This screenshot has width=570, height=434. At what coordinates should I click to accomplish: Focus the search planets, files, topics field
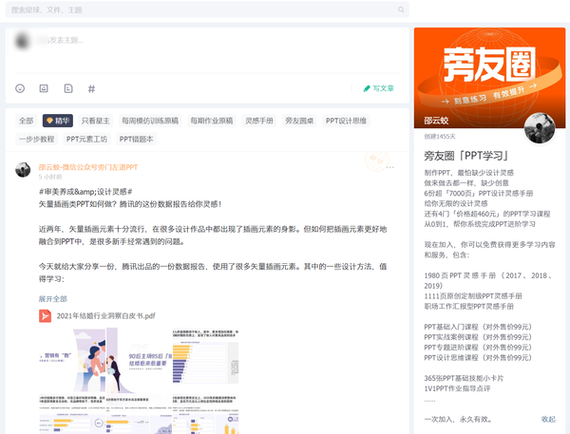pos(207,9)
